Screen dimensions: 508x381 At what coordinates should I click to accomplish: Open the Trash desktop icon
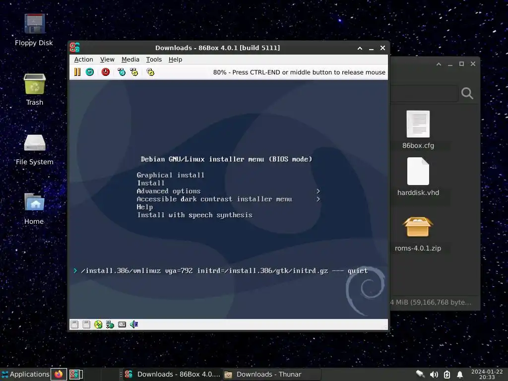(x=34, y=90)
